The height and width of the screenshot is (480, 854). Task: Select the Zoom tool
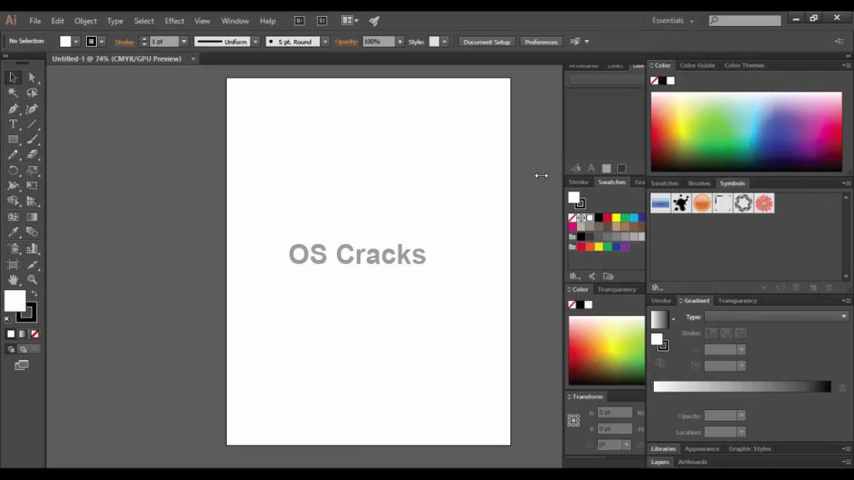tap(33, 280)
